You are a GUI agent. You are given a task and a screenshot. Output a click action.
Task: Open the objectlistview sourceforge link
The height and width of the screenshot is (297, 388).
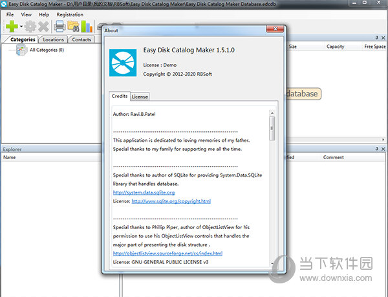click(x=167, y=253)
